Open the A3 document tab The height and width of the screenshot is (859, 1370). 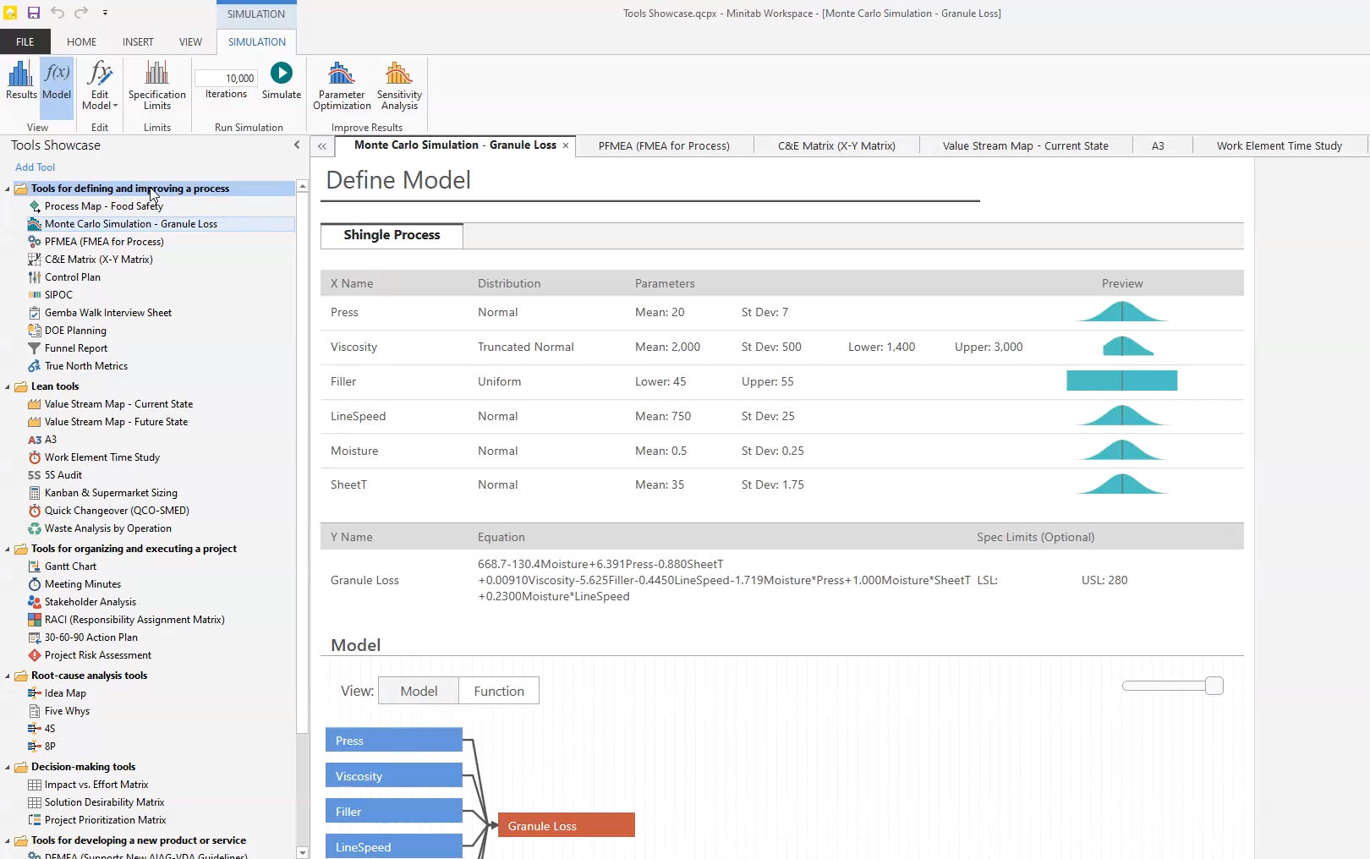[x=1158, y=145]
